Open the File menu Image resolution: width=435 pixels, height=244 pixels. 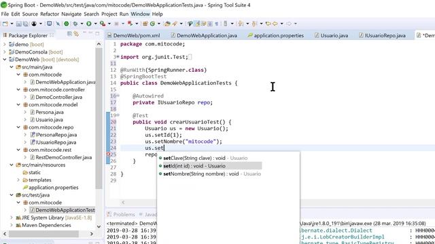click(x=5, y=14)
